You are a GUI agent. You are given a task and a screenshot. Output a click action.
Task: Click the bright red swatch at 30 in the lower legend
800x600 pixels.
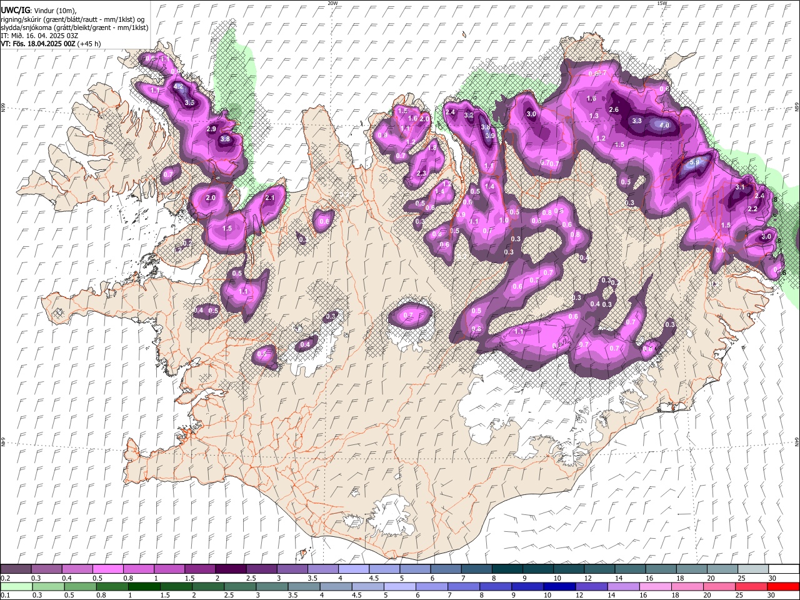point(782,586)
